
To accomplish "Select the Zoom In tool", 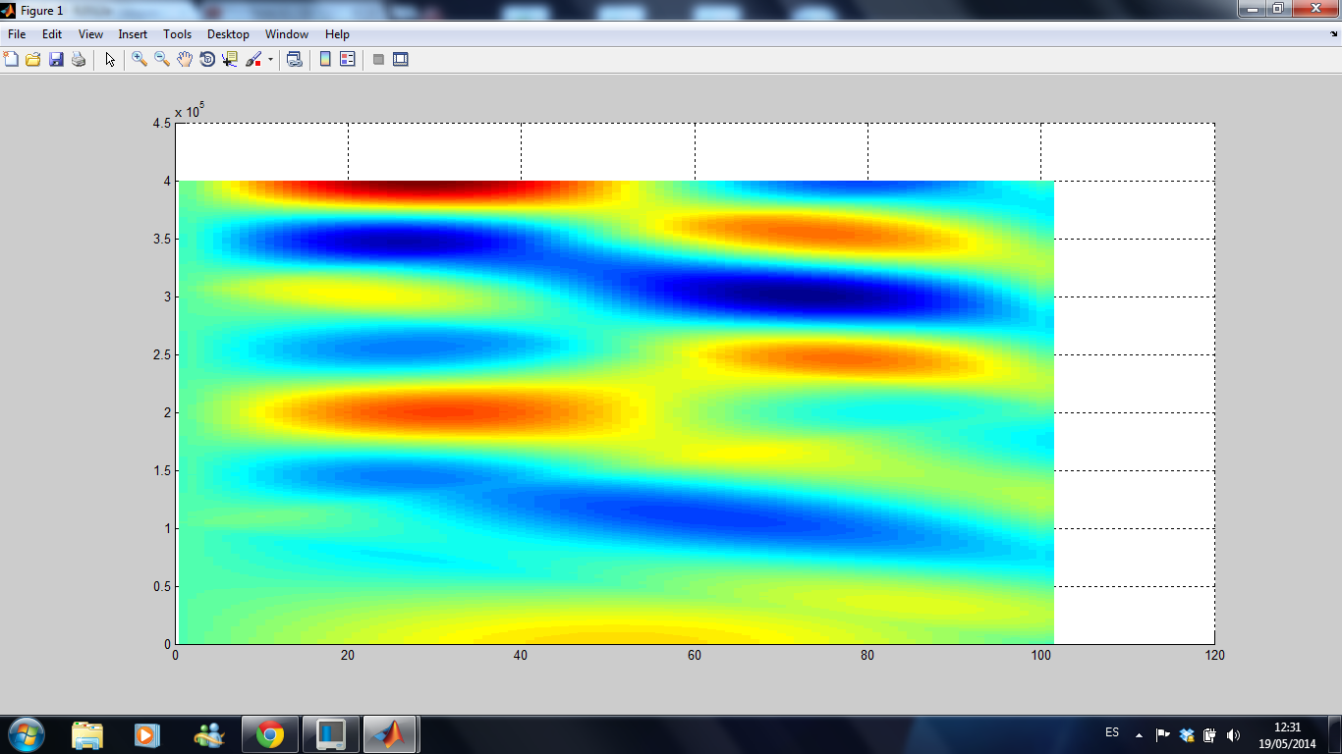I will (140, 60).
